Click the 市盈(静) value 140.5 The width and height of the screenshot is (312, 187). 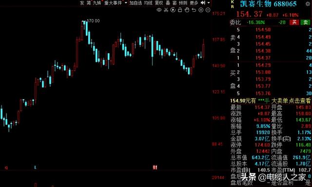click(264, 170)
